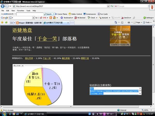Viewport: 155px width, 116px height.
Task: Open the Google Bookmarks dropdown
Action: pos(68,18)
